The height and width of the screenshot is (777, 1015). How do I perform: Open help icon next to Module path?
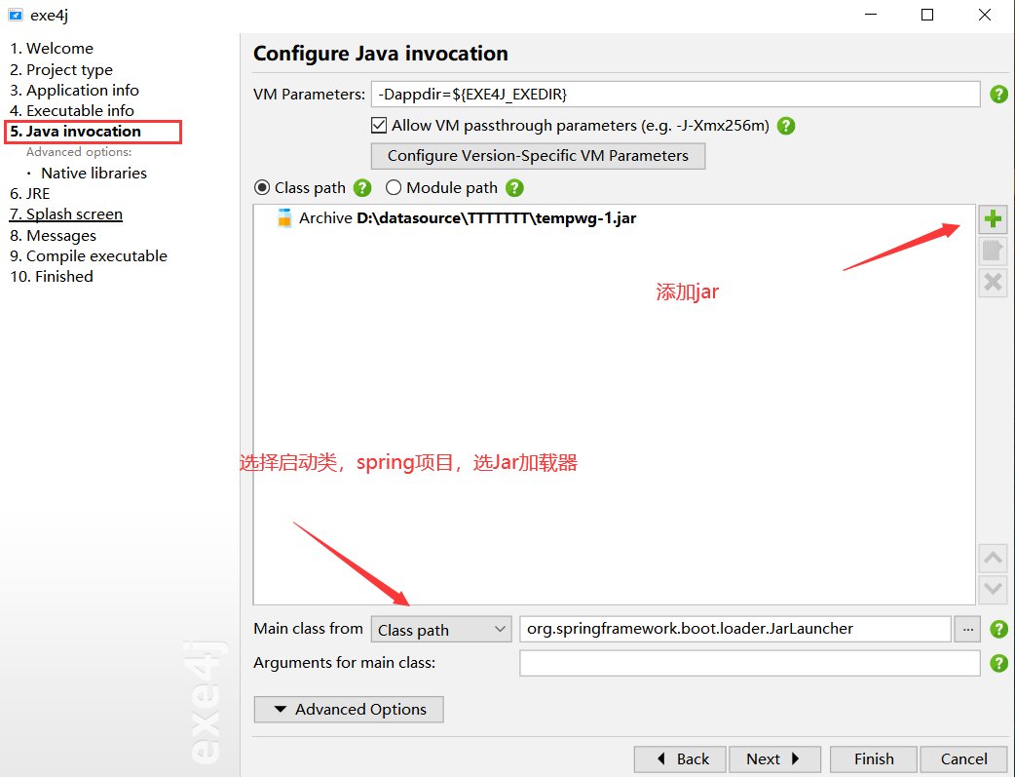(x=514, y=188)
